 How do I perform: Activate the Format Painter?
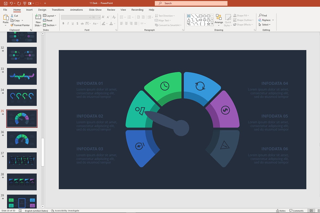point(20,25)
